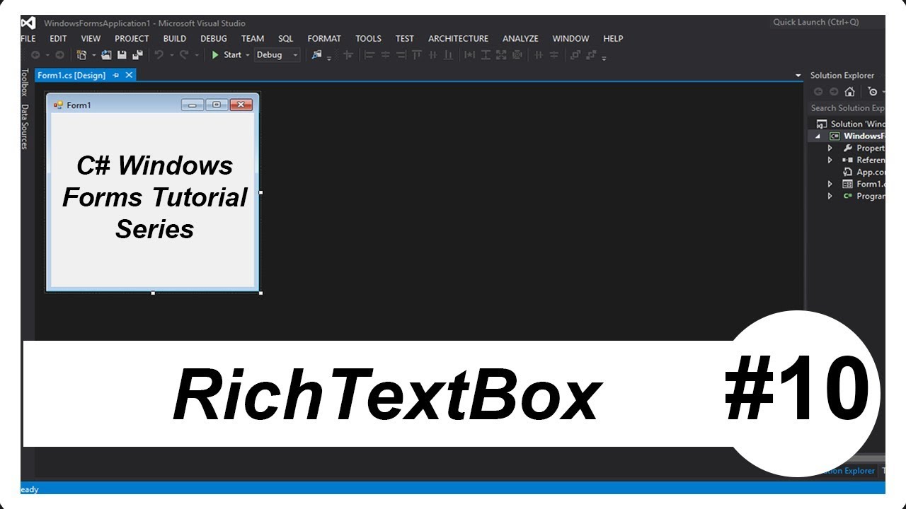Open the BUILD menu
This screenshot has height=509, width=906.
pyautogui.click(x=175, y=39)
